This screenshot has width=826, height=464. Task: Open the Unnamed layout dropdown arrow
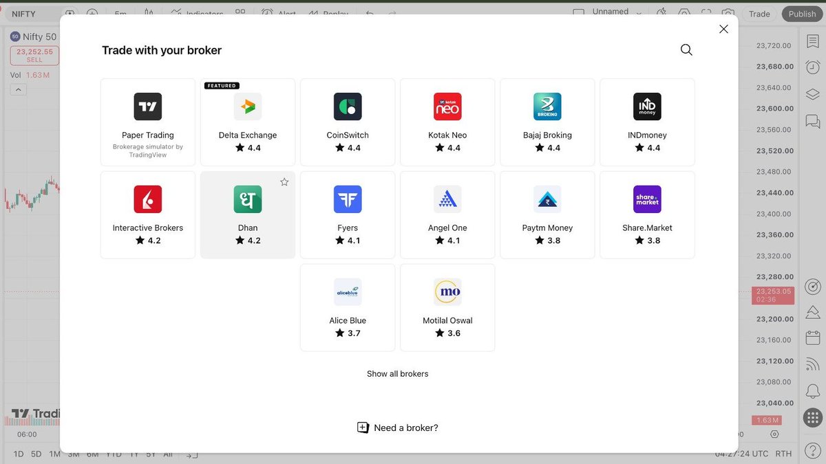(639, 13)
